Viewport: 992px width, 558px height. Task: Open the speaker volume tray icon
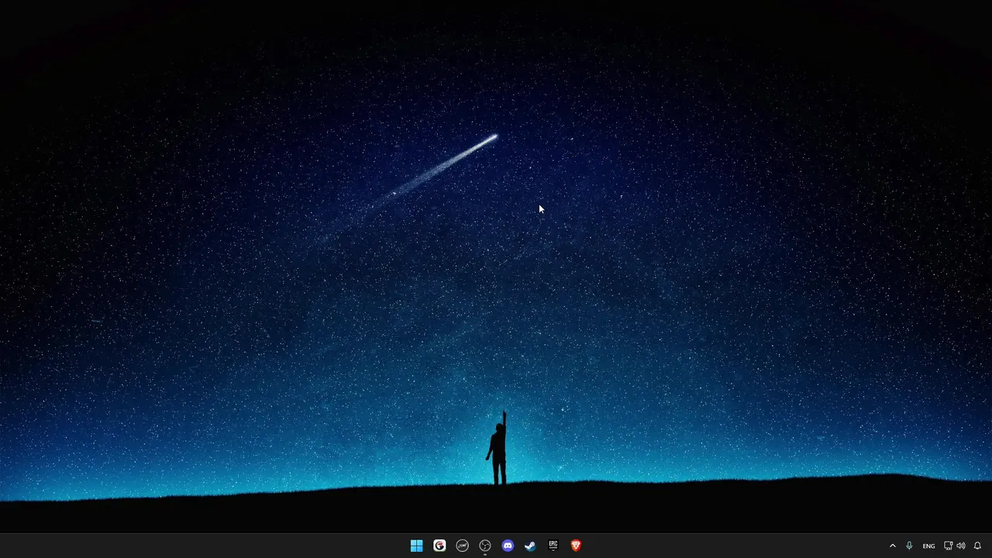pos(961,546)
